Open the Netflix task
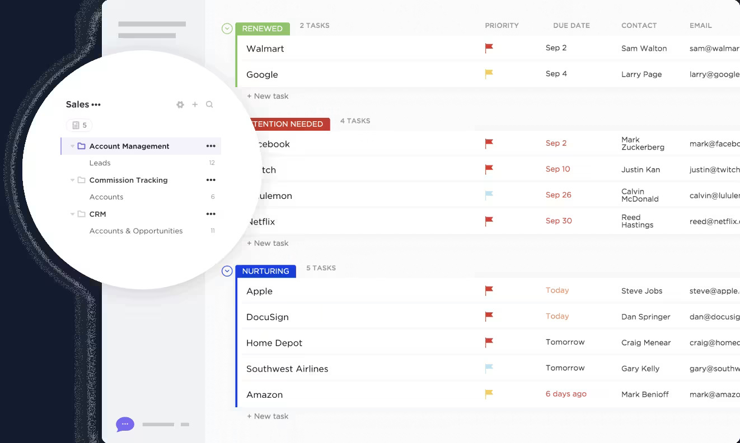The height and width of the screenshot is (443, 740). [x=261, y=222]
